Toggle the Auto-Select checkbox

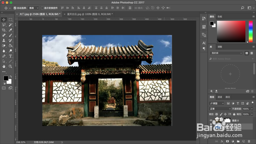pyautogui.click(x=15, y=8)
